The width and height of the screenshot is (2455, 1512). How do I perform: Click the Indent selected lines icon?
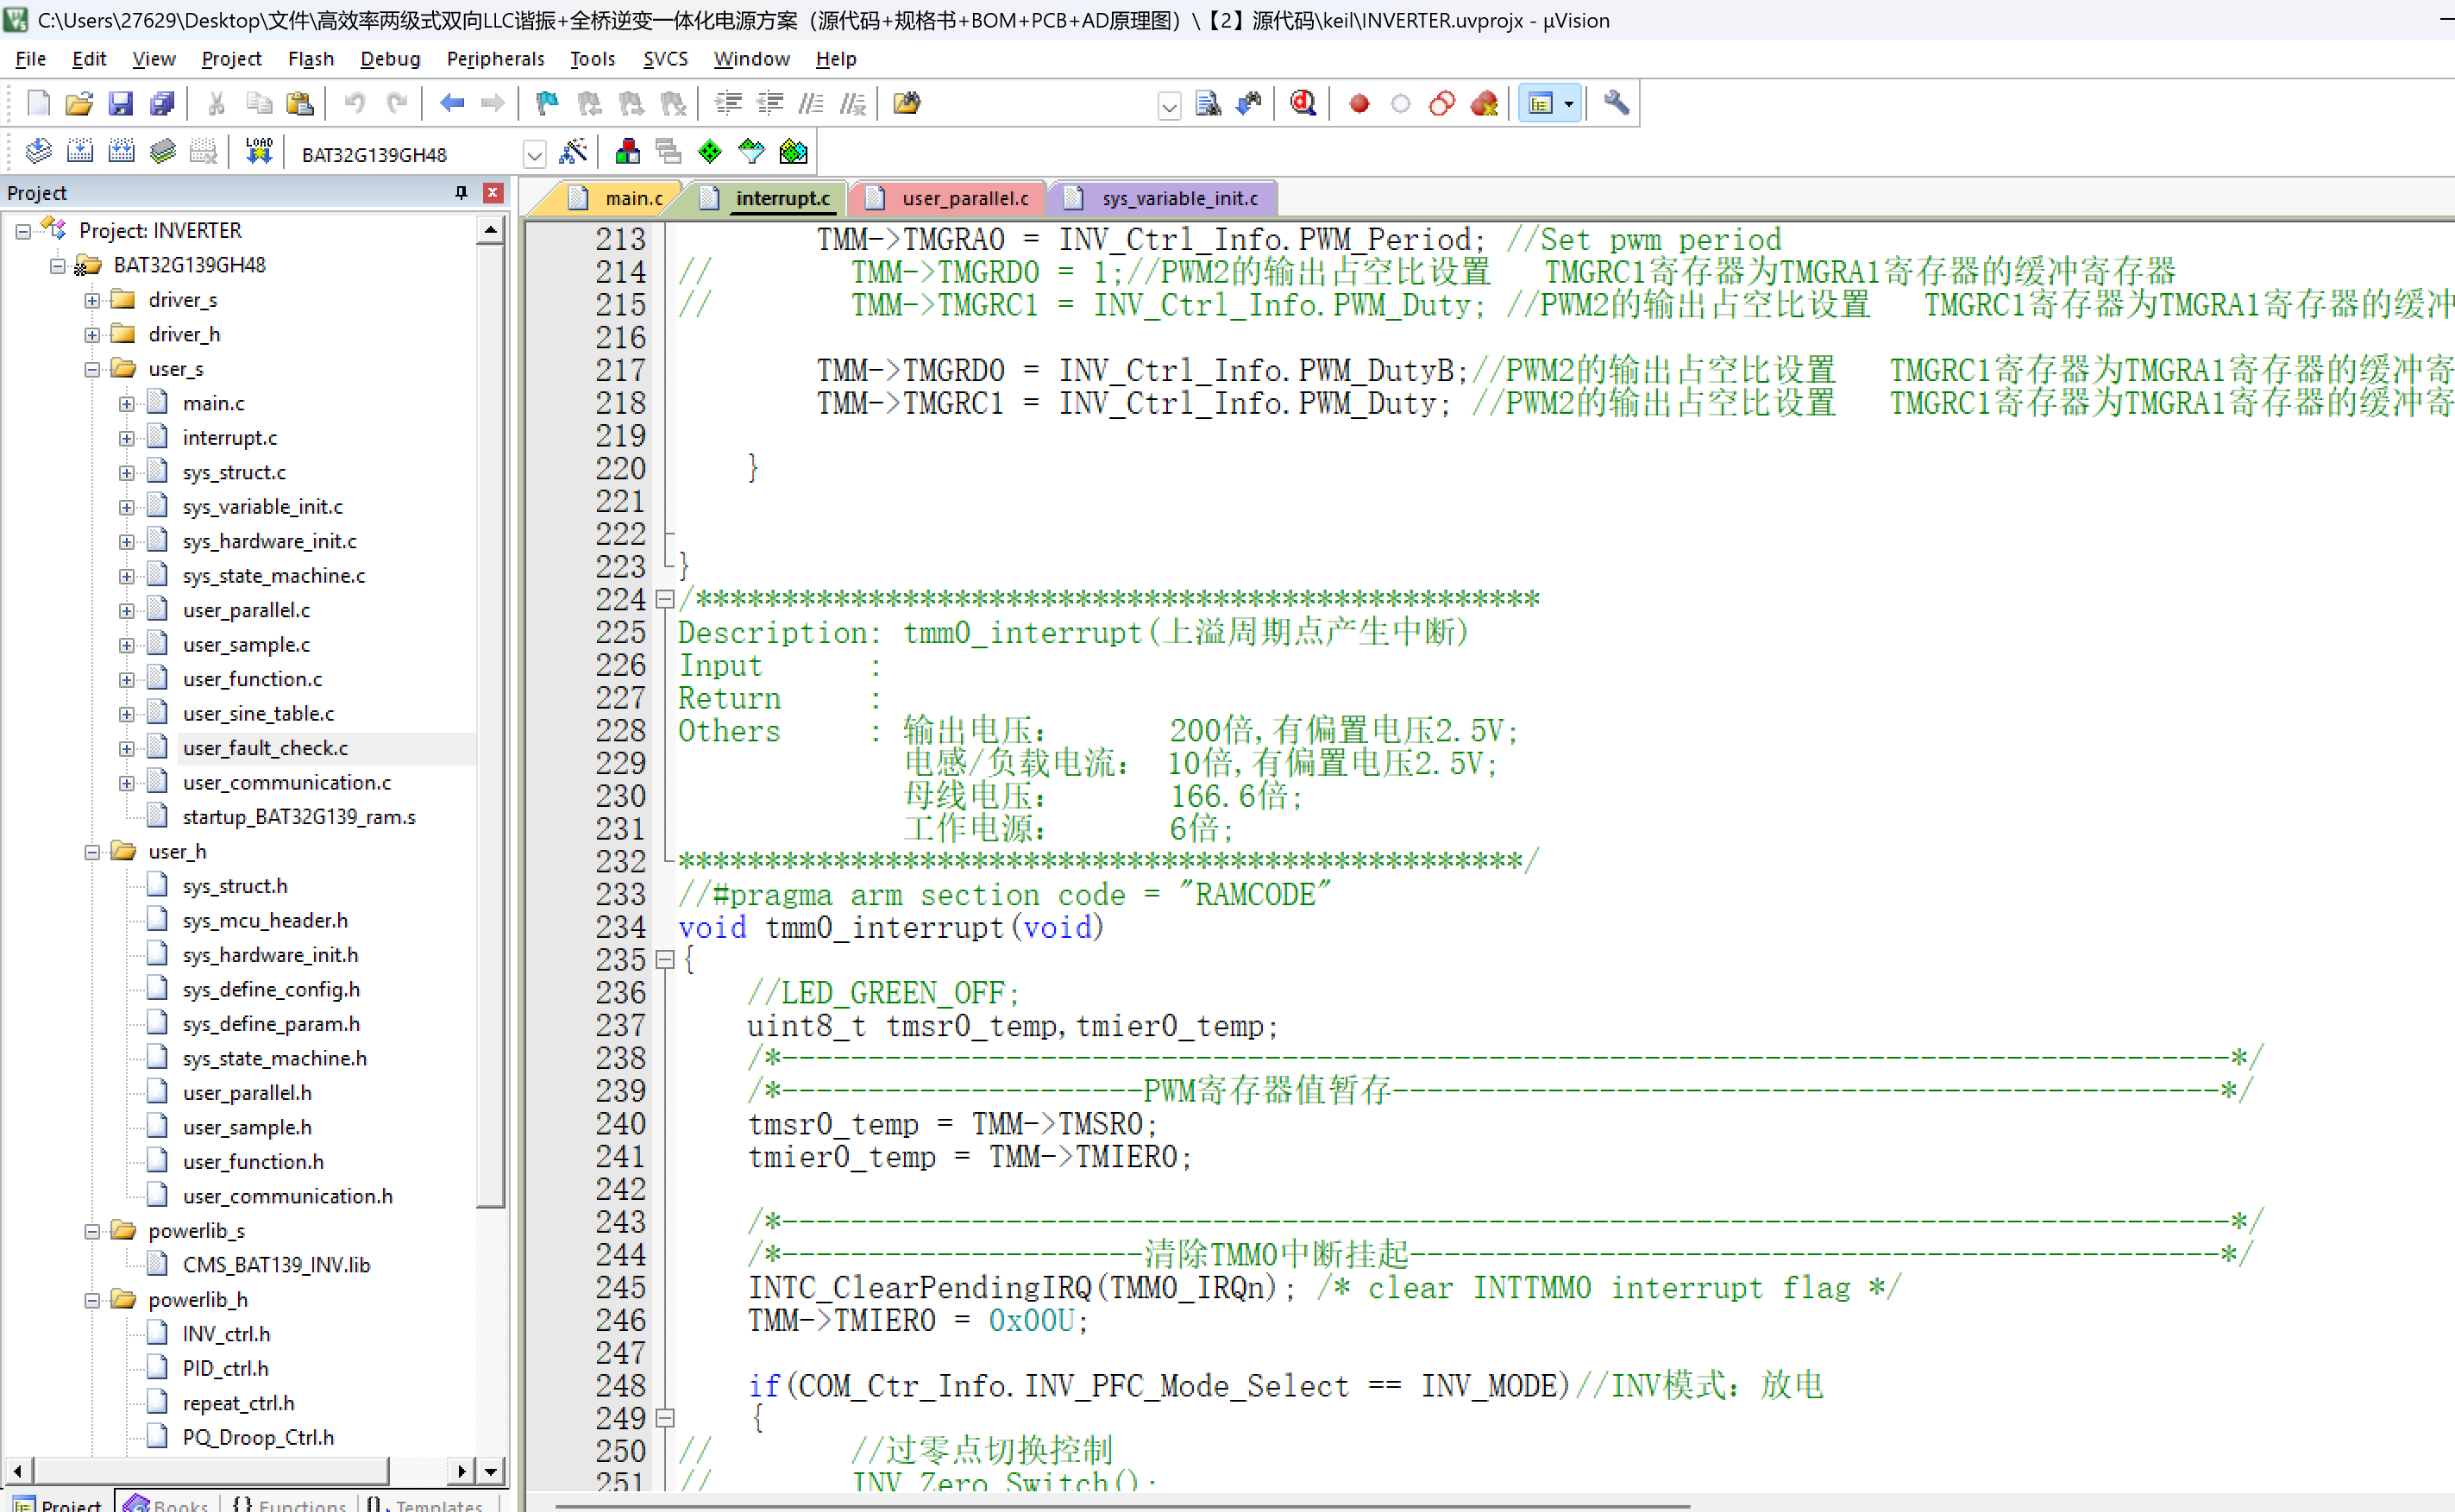click(728, 103)
